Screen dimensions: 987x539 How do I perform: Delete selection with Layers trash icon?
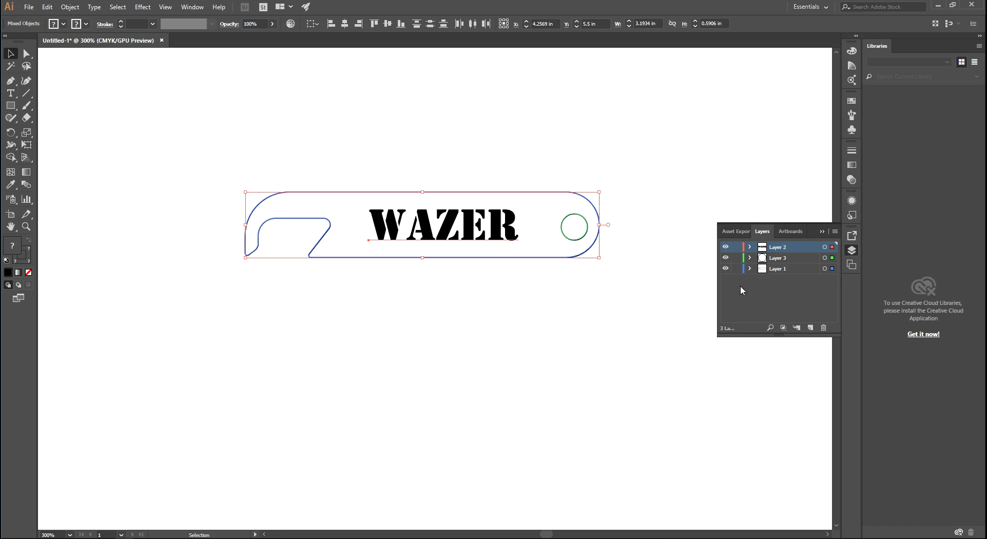(824, 328)
